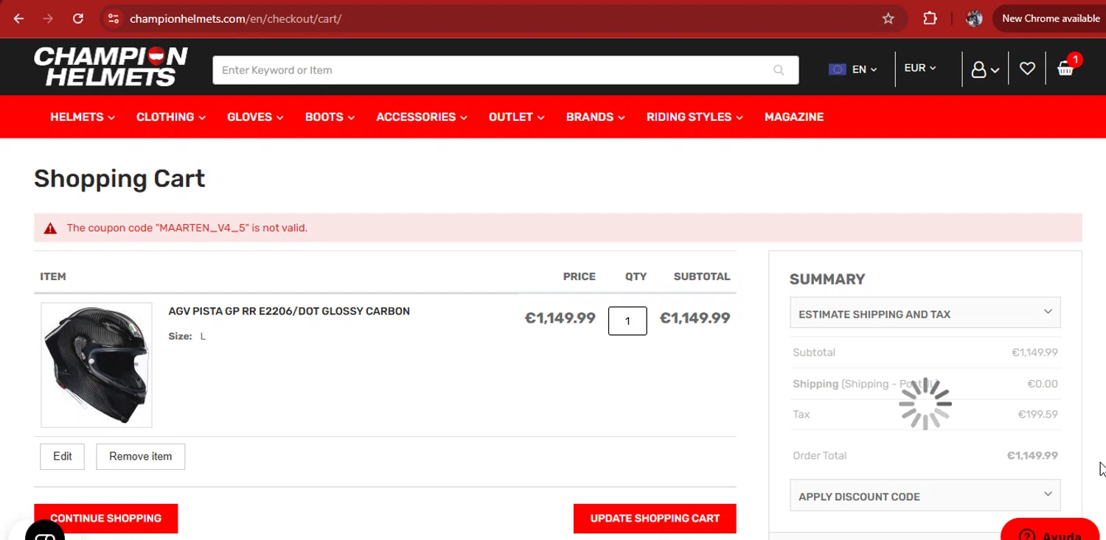Open the AGV PISTA GP RR E2206/DOT GLOSSY CARBON link
The width and height of the screenshot is (1106, 540).
coord(289,311)
